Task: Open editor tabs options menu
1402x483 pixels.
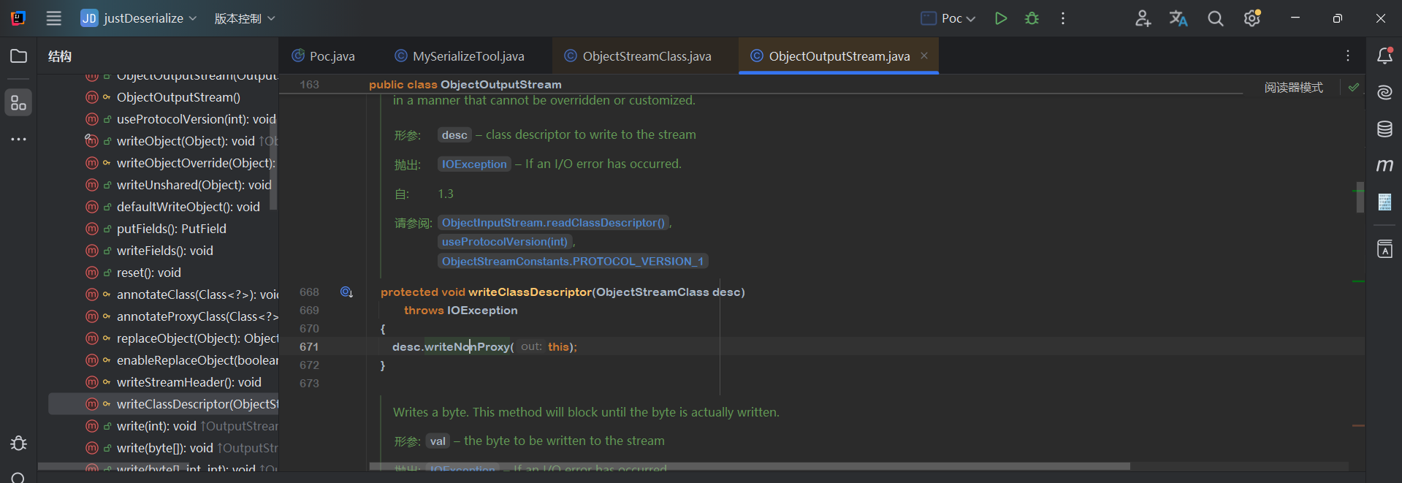Action: [x=1348, y=56]
